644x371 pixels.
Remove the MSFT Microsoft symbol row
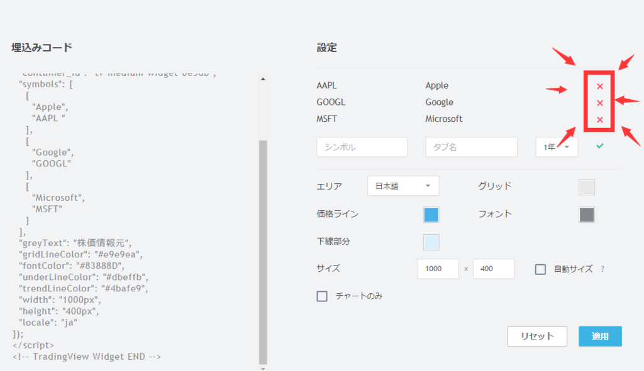599,120
